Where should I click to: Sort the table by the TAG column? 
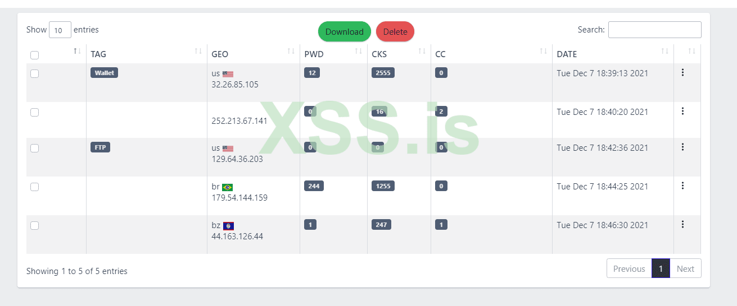click(x=198, y=52)
